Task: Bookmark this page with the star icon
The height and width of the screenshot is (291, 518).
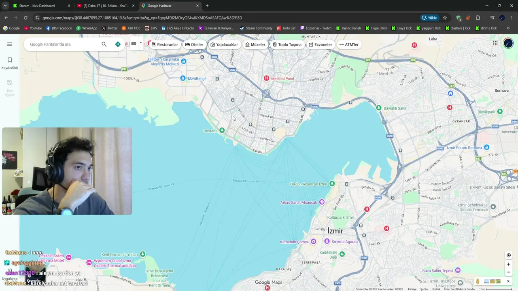Action: pyautogui.click(x=445, y=18)
